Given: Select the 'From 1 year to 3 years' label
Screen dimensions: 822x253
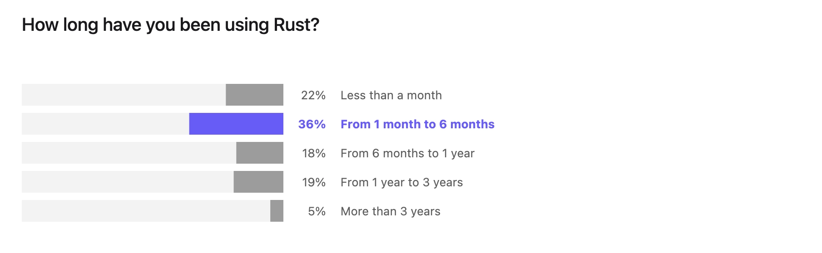Looking at the screenshot, I should 401,182.
